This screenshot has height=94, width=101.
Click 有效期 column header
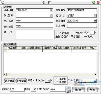pyautogui.click(x=77, y=48)
